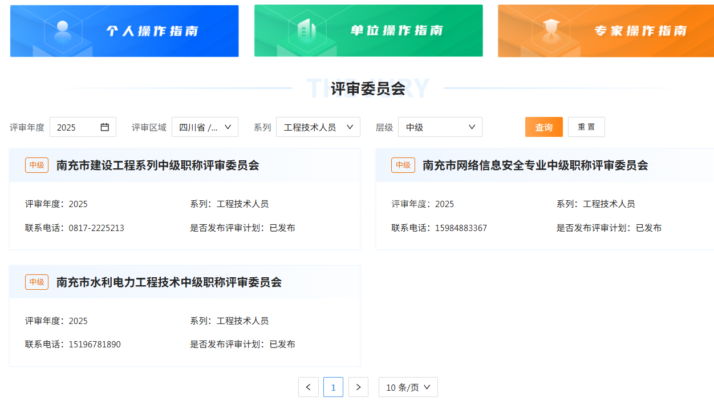Click the 重置 button

pyautogui.click(x=586, y=127)
